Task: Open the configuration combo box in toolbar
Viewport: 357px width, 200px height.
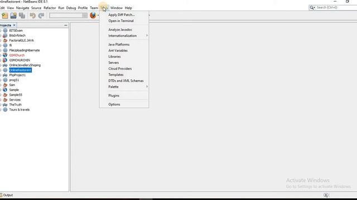Action: pos(68,16)
